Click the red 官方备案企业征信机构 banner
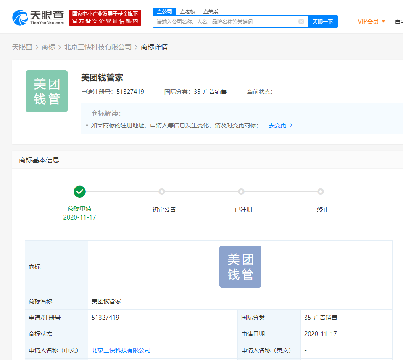 [x=105, y=18]
